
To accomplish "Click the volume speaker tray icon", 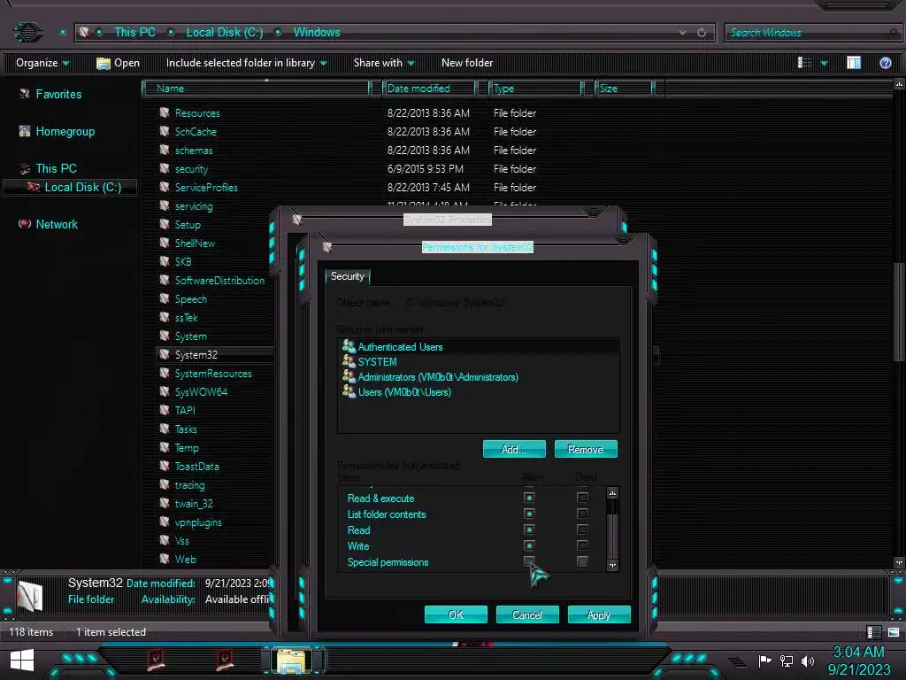I will 808,661.
